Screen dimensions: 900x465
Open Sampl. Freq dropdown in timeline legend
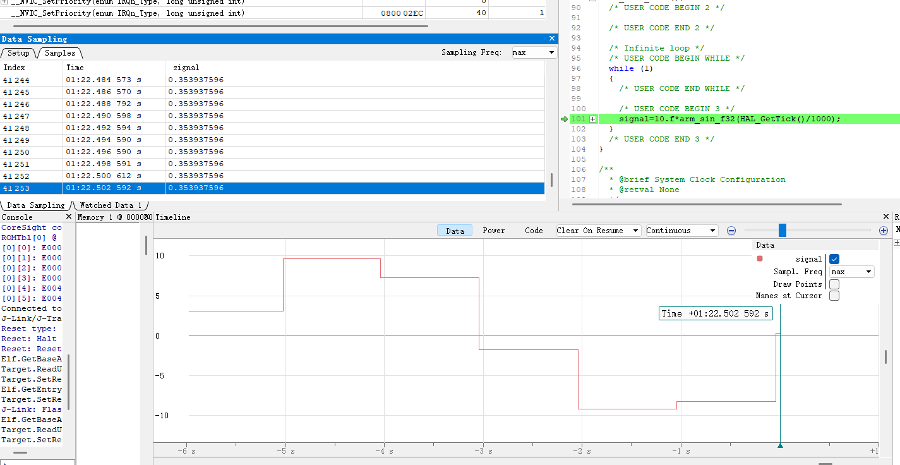pyautogui.click(x=852, y=272)
